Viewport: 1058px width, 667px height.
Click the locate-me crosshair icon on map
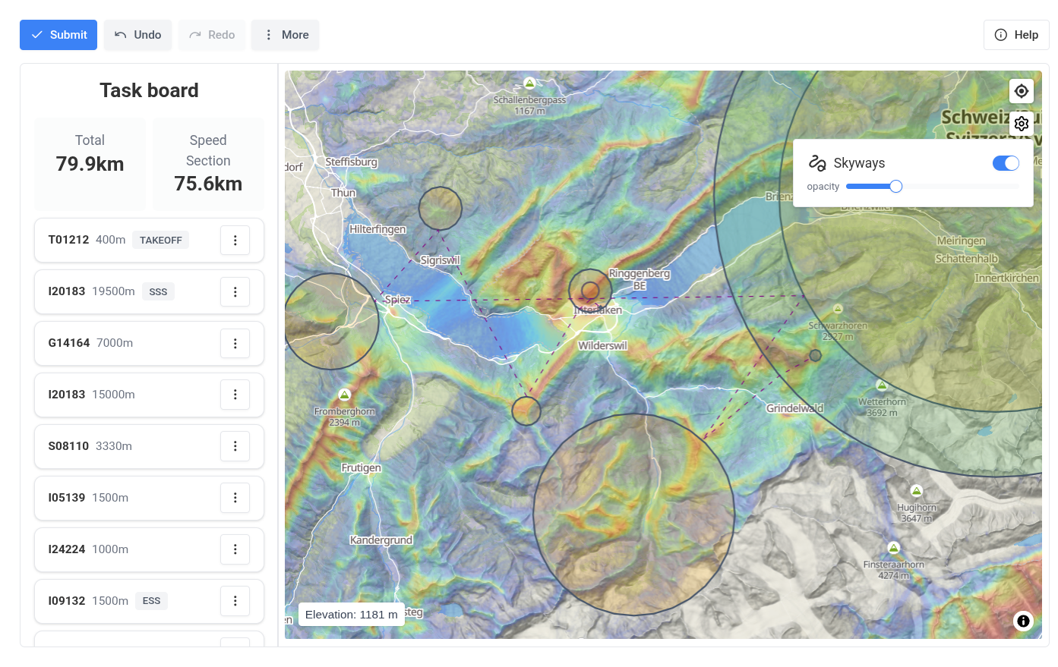[x=1022, y=91]
